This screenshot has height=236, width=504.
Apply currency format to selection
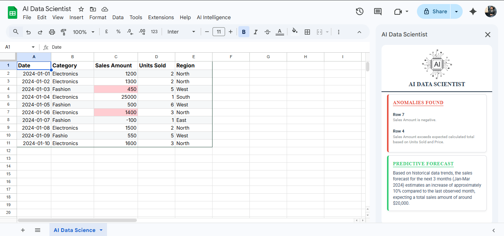[x=106, y=32]
